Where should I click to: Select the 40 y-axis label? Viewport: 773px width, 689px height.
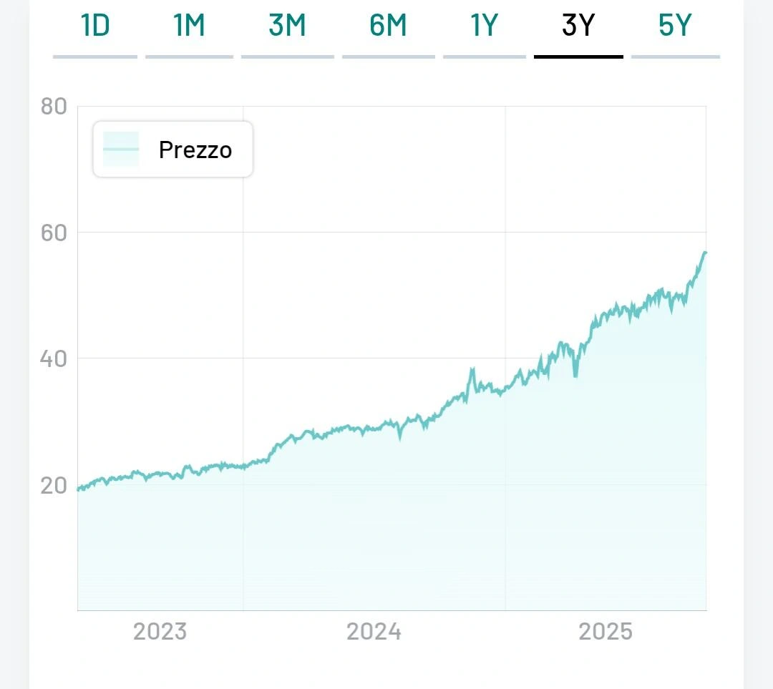click(54, 358)
